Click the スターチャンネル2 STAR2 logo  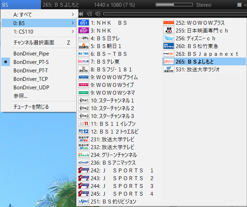(x=84, y=108)
